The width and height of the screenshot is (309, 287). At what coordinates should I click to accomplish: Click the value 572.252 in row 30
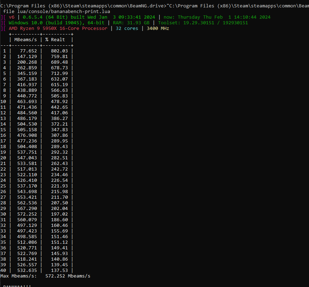tap(27, 214)
